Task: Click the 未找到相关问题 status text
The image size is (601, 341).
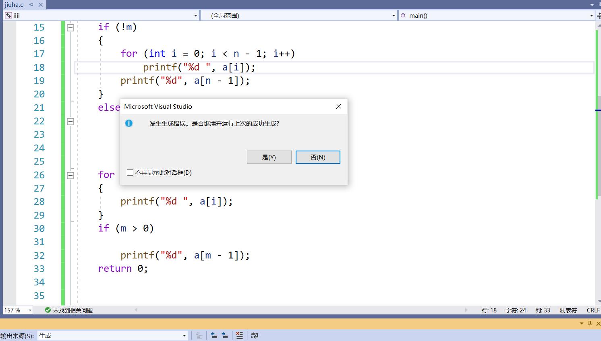Action: coord(73,310)
